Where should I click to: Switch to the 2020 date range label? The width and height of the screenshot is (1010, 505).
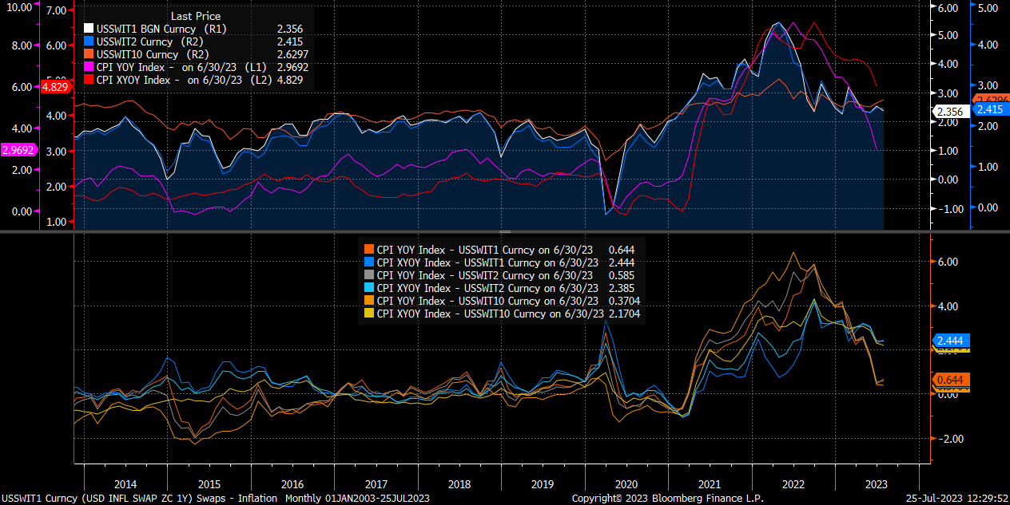tap(626, 484)
